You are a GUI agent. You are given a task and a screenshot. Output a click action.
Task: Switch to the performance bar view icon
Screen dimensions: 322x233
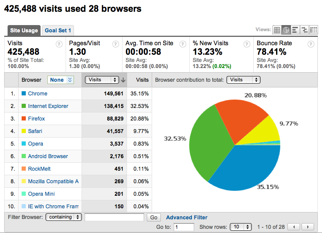point(295,30)
